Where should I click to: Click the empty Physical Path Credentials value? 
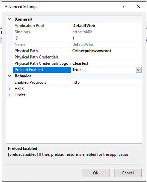tap(106, 57)
